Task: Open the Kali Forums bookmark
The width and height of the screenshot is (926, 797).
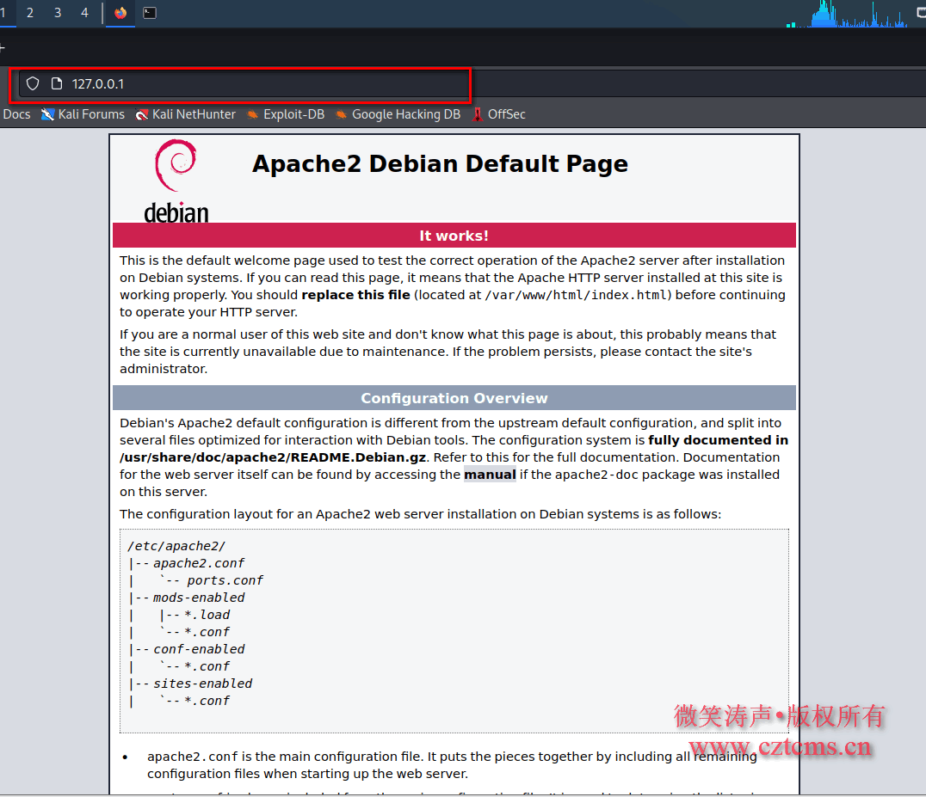Action: coord(83,114)
